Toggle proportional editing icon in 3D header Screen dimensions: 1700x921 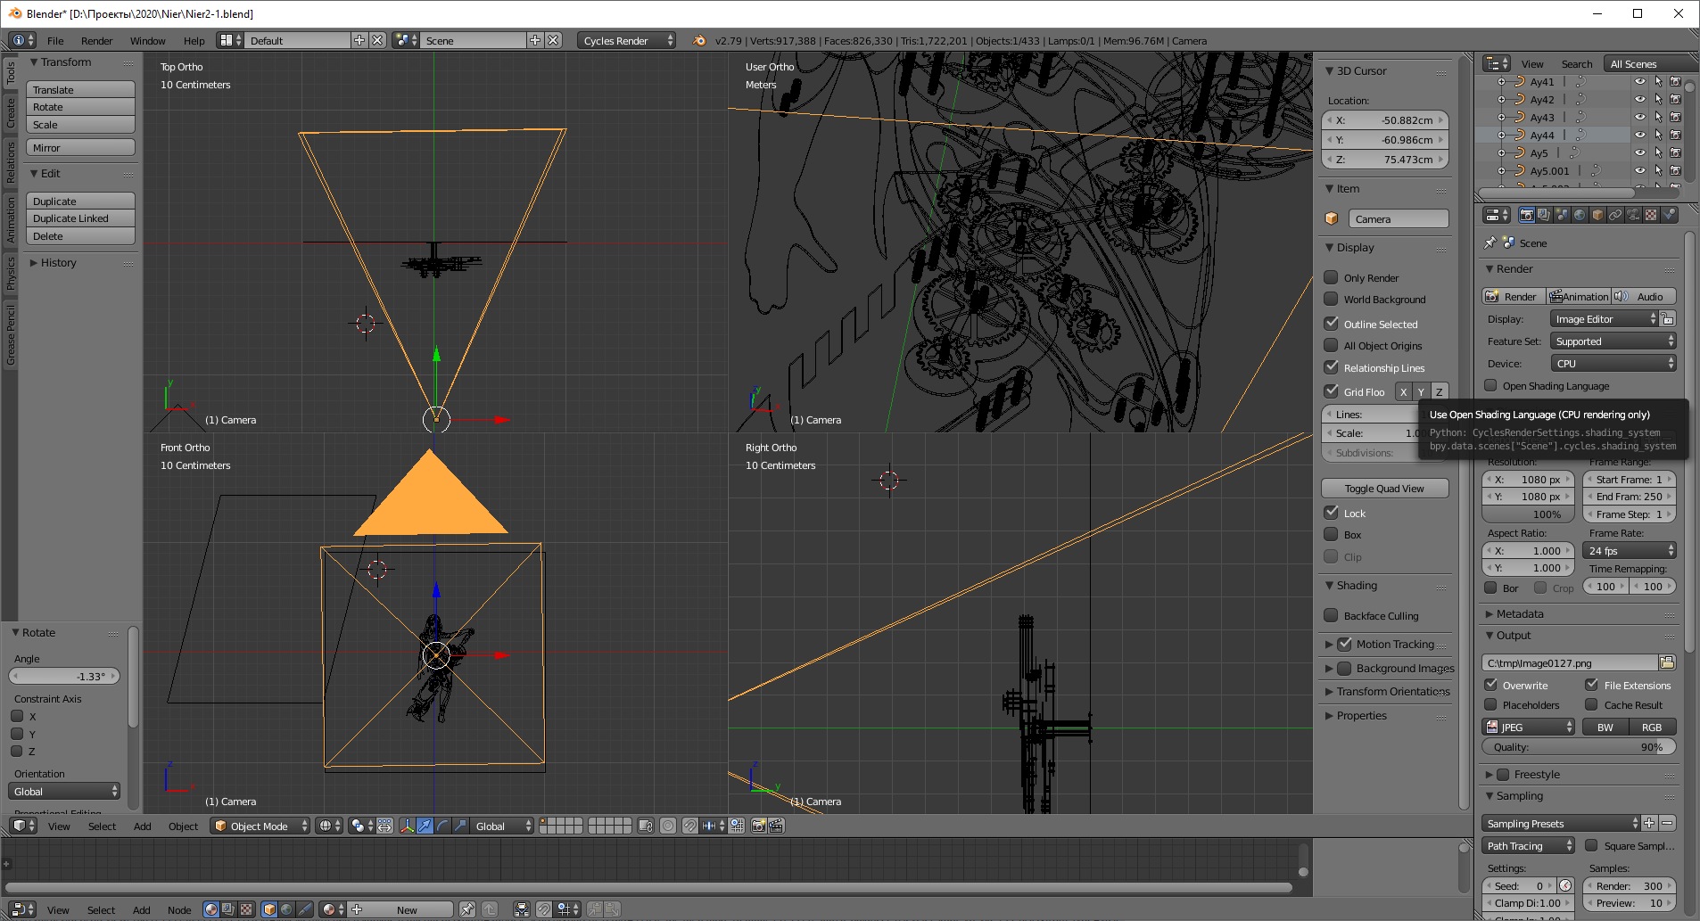coord(668,826)
